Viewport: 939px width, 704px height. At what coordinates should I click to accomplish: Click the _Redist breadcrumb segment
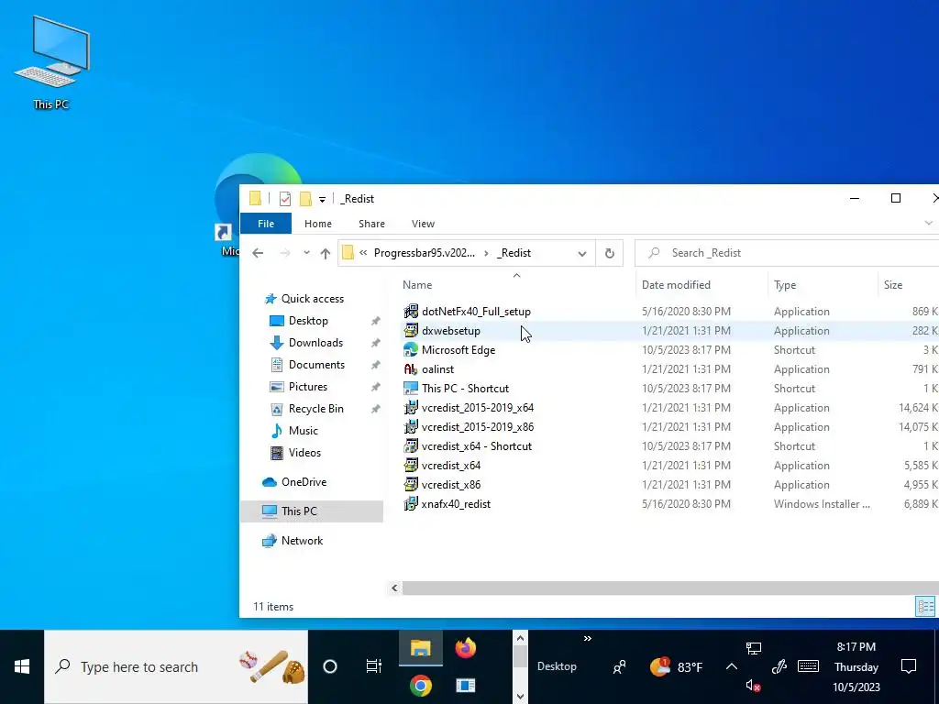(514, 253)
